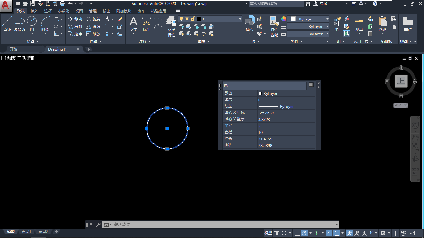The image size is (424, 238).
Task: Click the 旋转 (Rotate) tool
Action: (x=93, y=19)
